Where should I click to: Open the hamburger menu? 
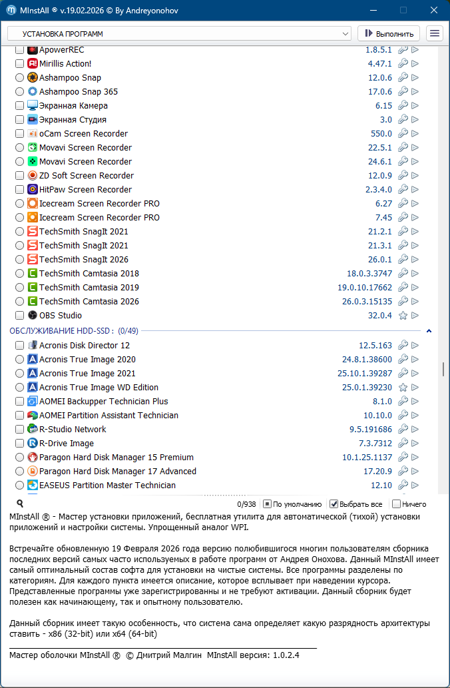(x=435, y=33)
